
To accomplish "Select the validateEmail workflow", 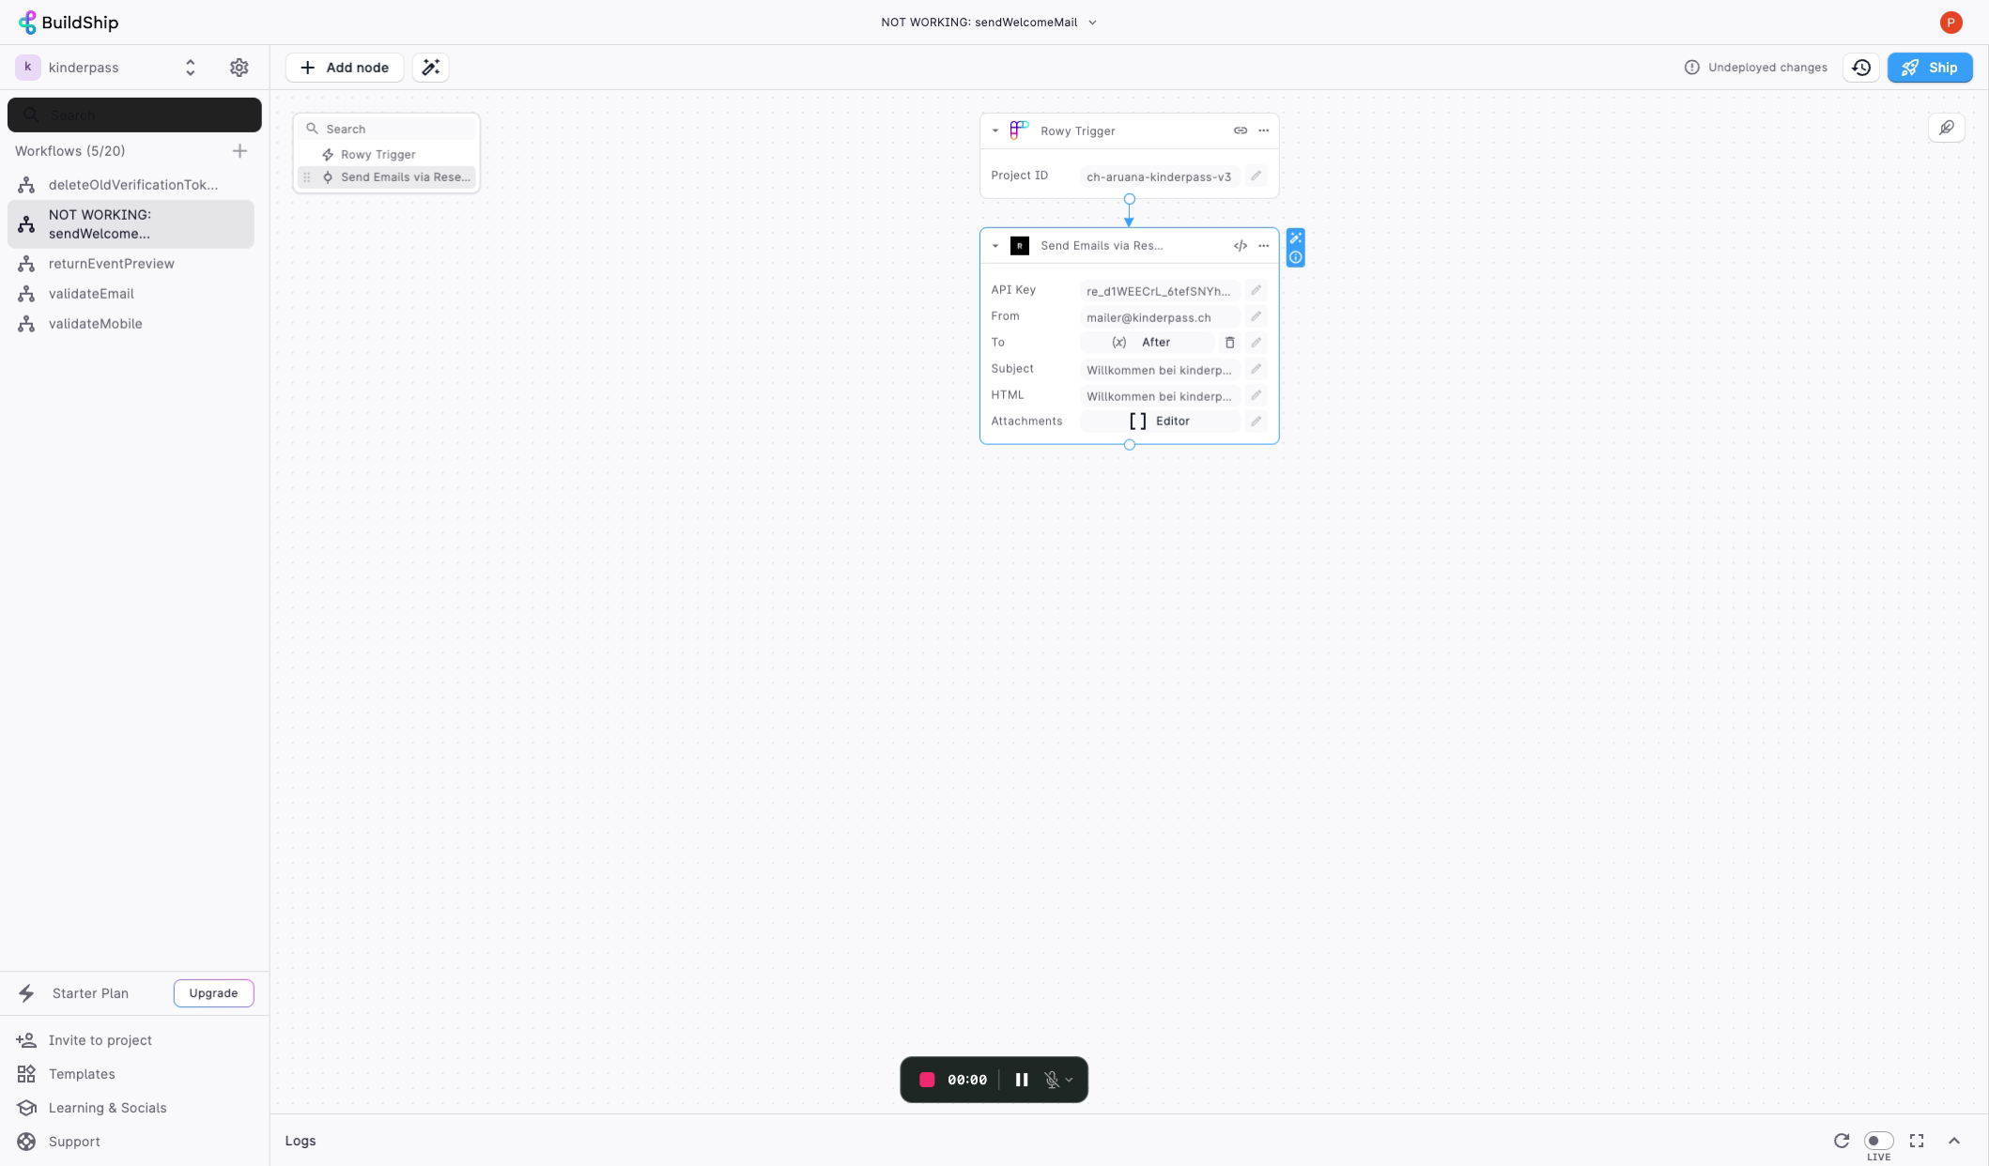I will click(x=91, y=294).
